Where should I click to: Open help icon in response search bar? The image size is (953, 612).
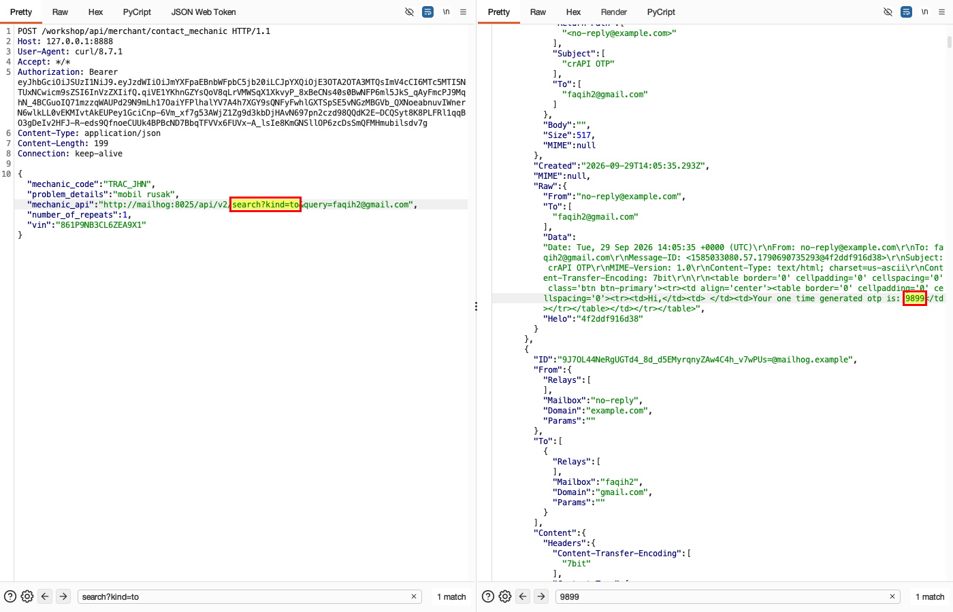488,596
